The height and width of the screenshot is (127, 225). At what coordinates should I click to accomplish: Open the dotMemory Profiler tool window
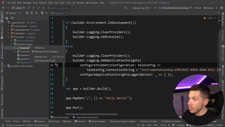(x=171, y=121)
